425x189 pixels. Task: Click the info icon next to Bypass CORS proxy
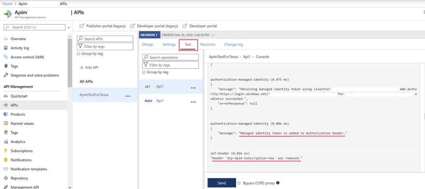point(278,183)
